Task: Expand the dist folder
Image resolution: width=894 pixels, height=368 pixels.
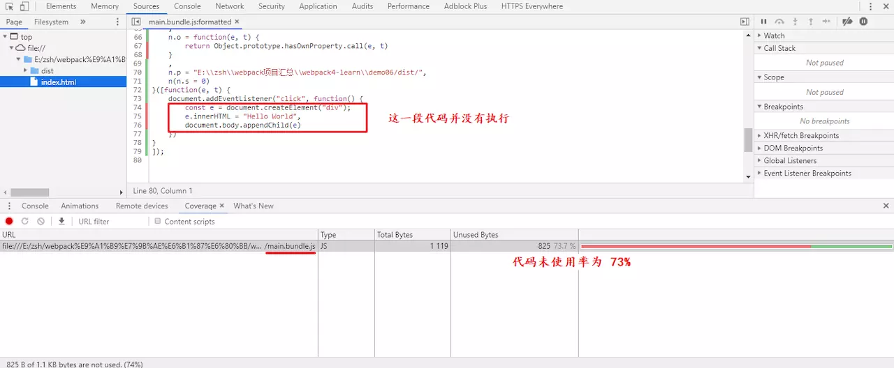Action: pos(26,70)
